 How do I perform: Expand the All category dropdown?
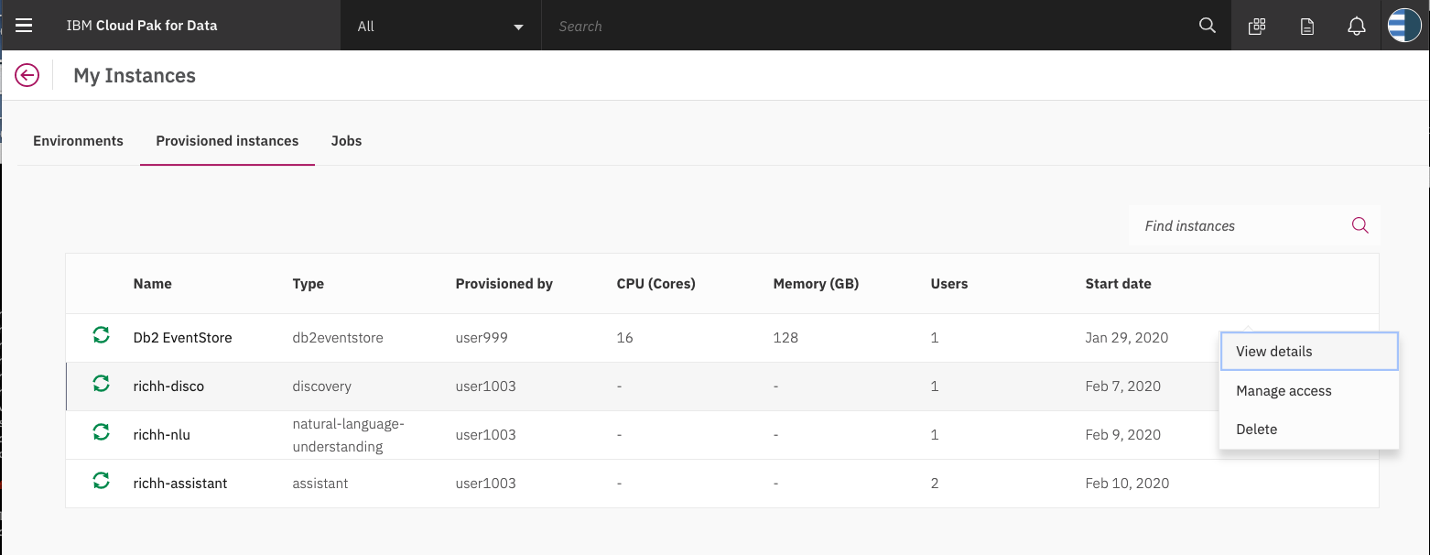tap(440, 26)
